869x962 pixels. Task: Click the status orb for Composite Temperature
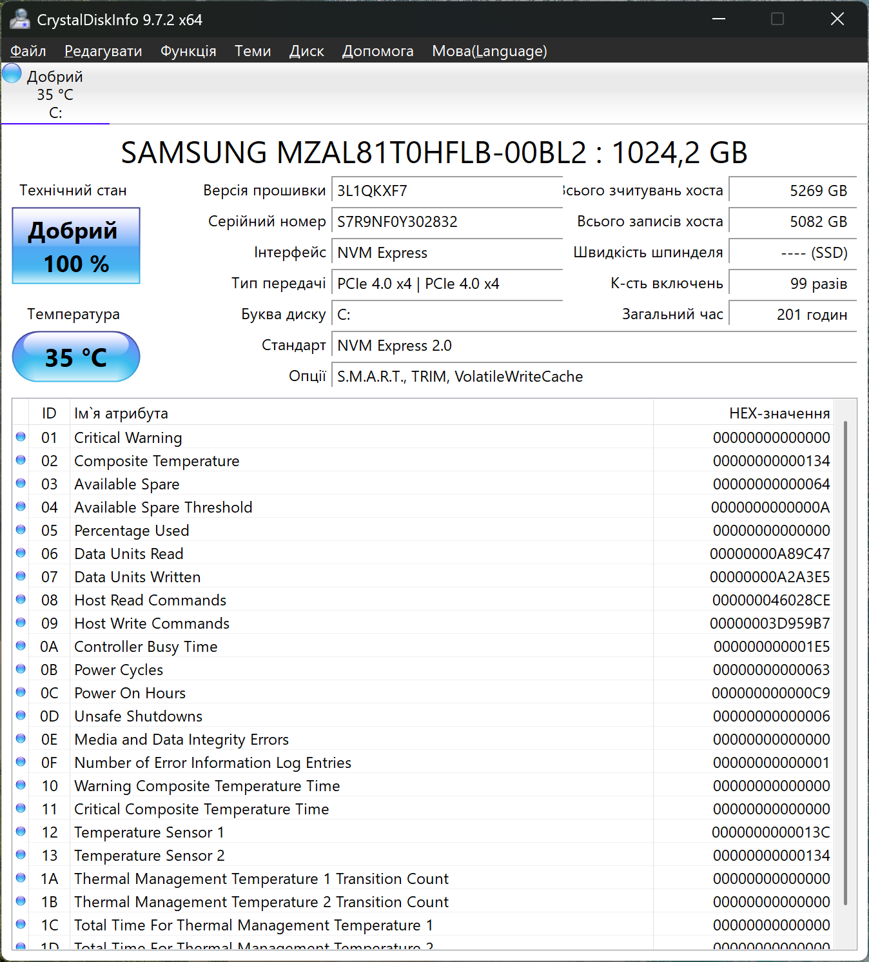pyautogui.click(x=21, y=460)
